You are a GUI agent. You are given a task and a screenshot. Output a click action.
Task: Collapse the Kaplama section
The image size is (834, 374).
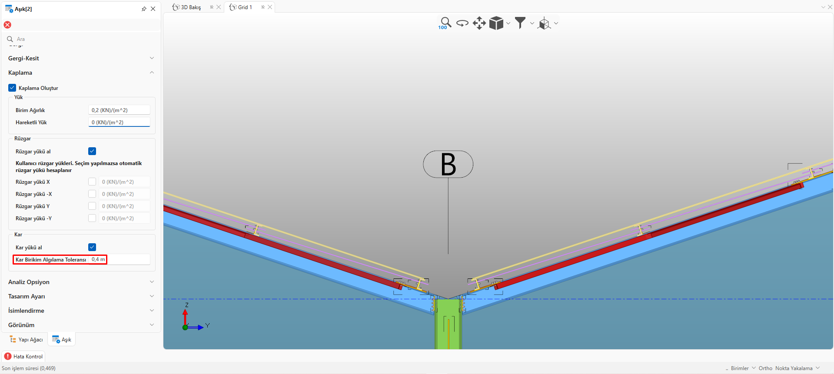[x=81, y=73]
